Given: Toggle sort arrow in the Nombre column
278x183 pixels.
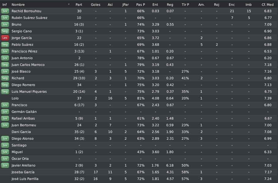Looking at the screenshot, I should tap(69, 4).
